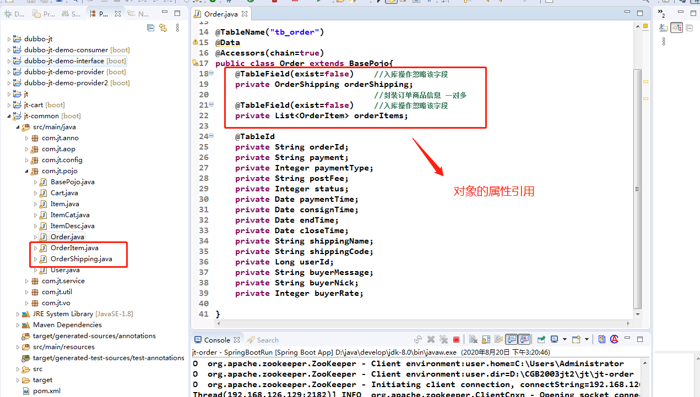Switch to the Debug view tab D...
This screenshot has width=700, height=397.
pyautogui.click(x=15, y=14)
